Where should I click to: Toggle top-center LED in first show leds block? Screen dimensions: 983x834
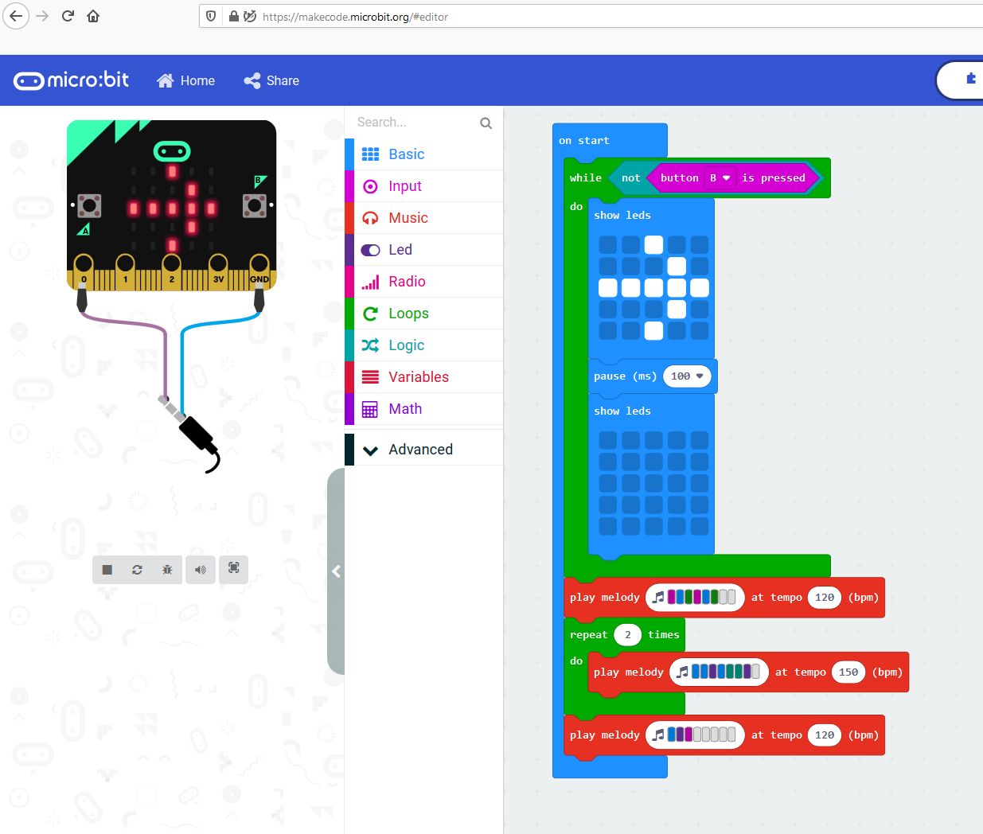pyautogui.click(x=653, y=245)
